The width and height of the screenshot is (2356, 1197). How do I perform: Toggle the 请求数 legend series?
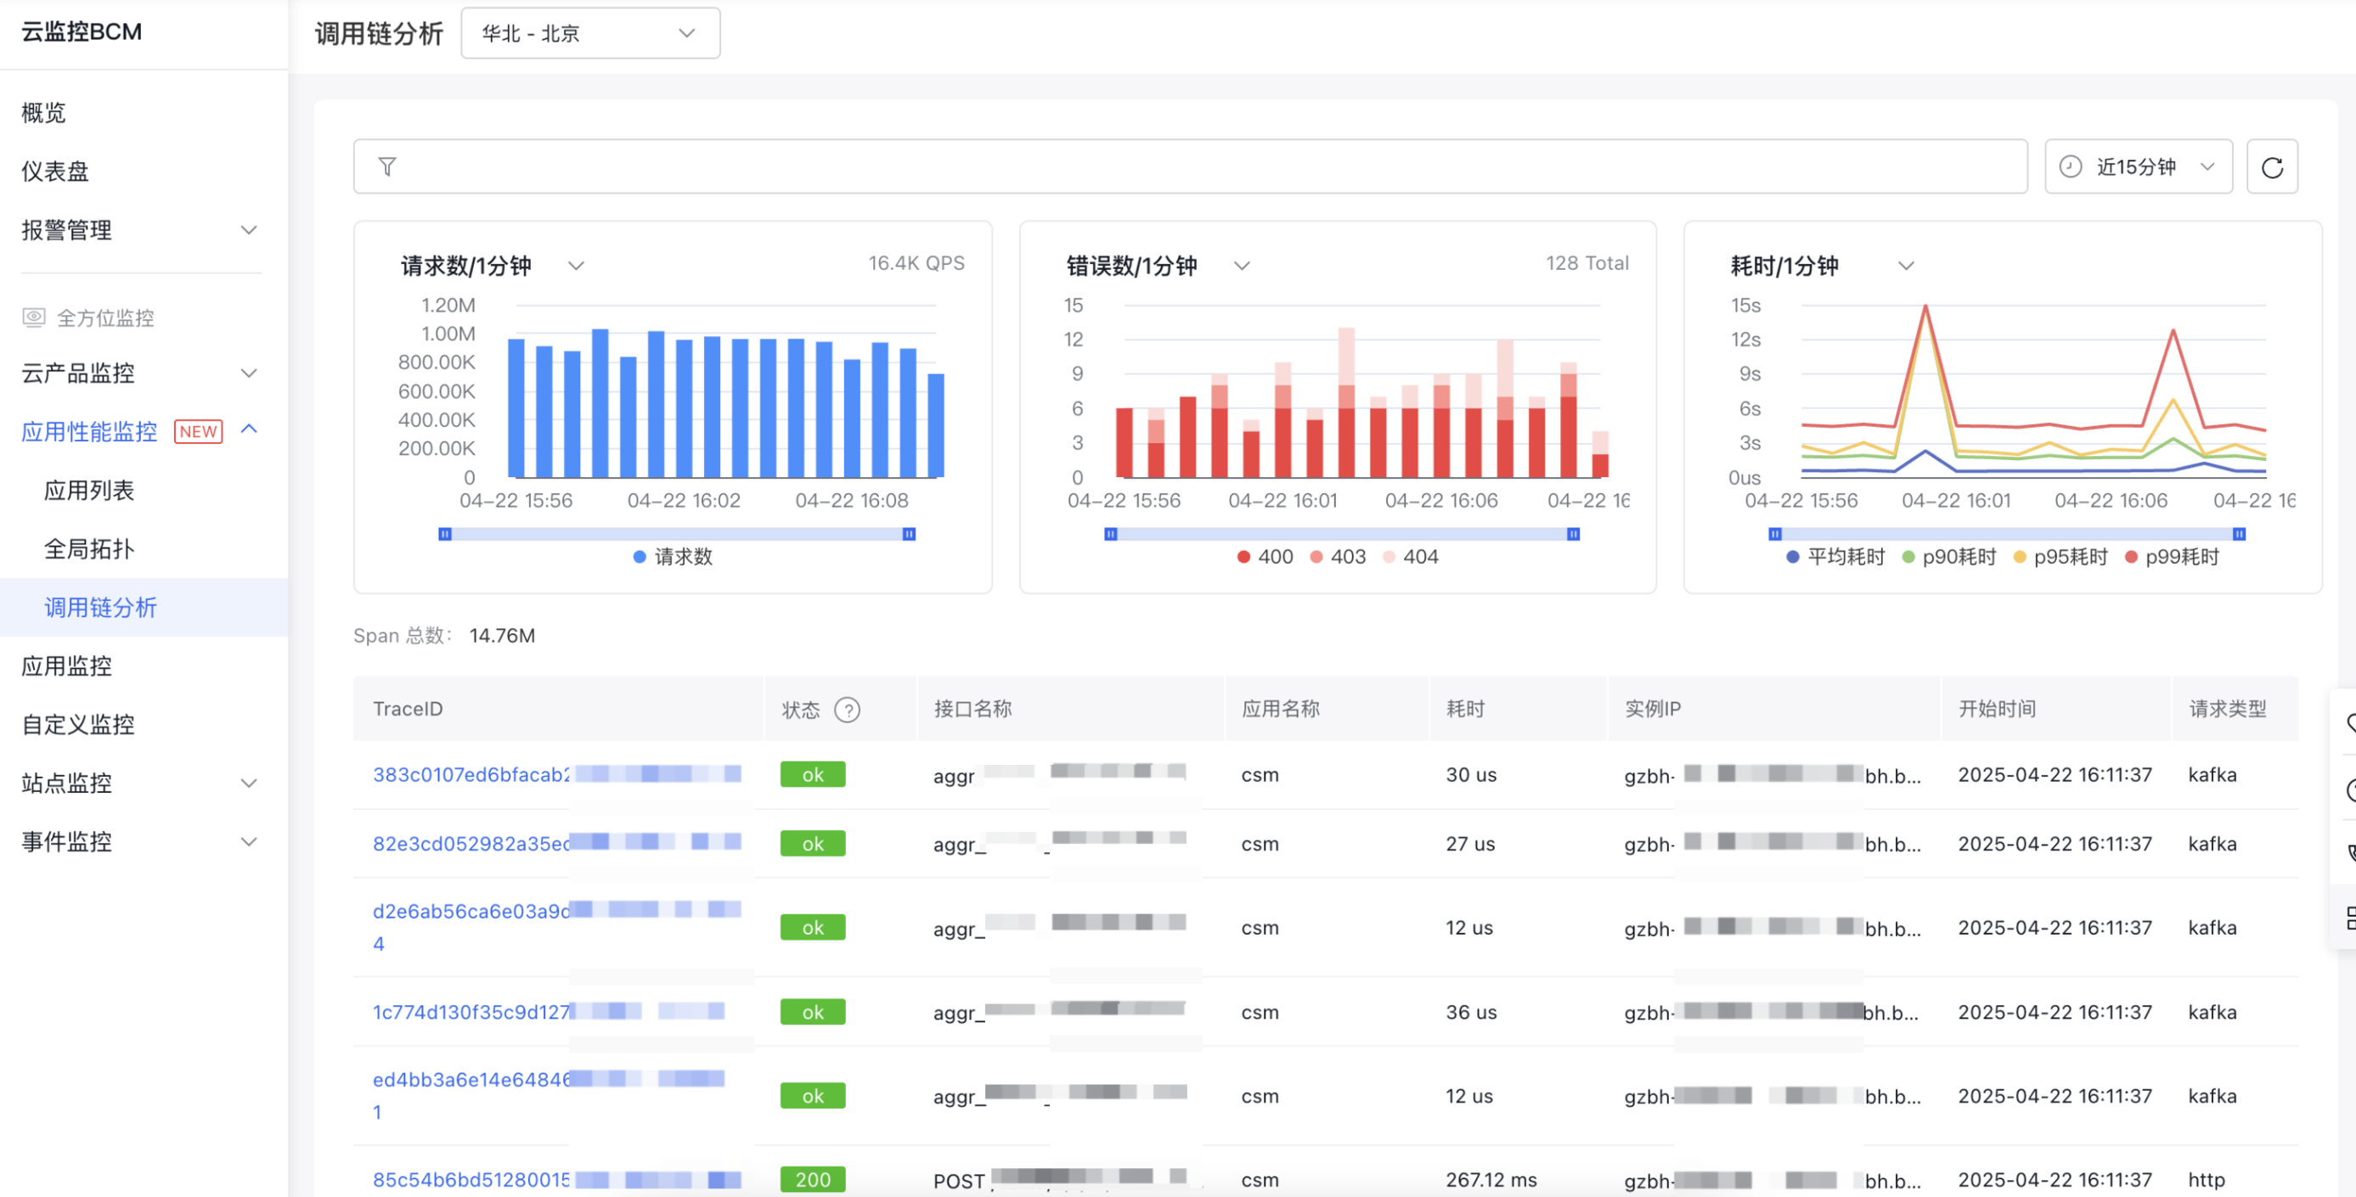point(674,557)
